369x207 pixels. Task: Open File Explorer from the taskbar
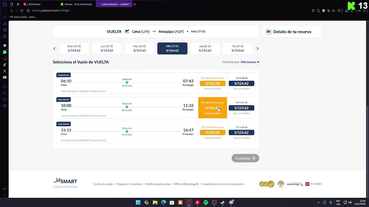155,202
